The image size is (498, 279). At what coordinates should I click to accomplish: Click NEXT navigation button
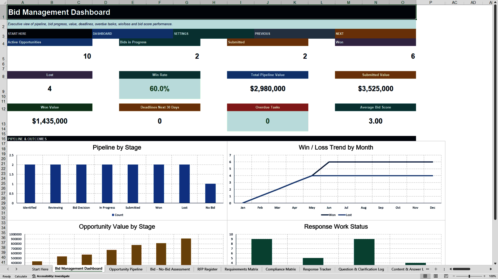[375, 34]
